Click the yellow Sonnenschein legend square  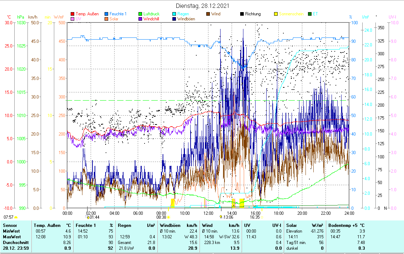point(276,14)
